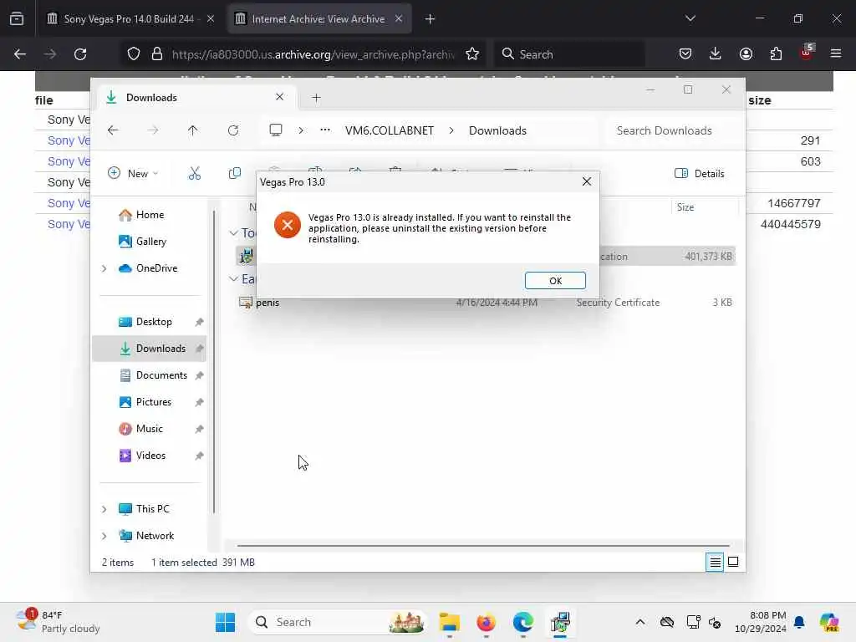Image resolution: width=856 pixels, height=642 pixels.
Task: Open the Firefox downloads panel
Action: pos(716,53)
